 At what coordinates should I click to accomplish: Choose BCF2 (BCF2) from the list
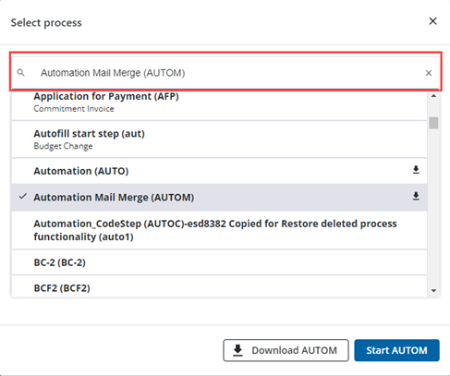coord(219,286)
